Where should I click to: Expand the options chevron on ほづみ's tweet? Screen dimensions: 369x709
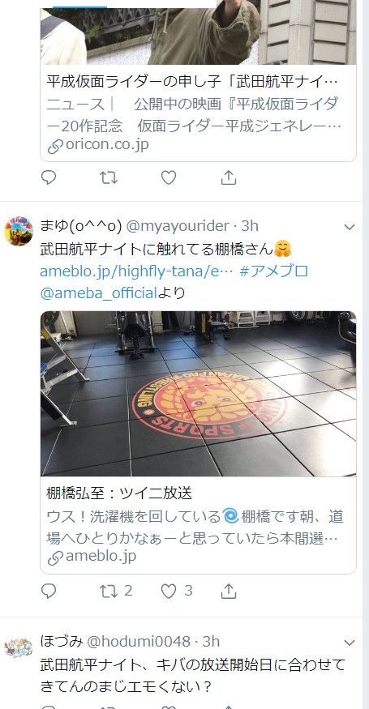349,643
